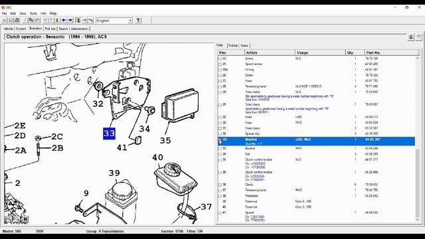Click the fit-view icon below the illustration
This screenshot has width=425, height=239.
tap(25, 219)
